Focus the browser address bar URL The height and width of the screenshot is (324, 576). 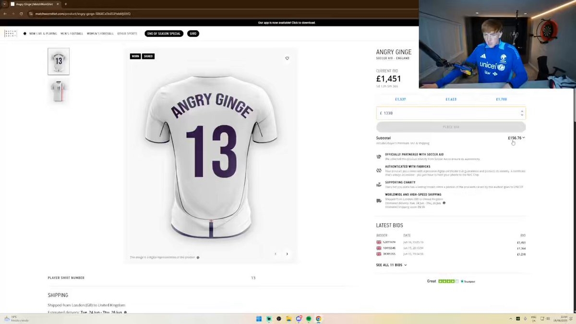[x=83, y=13]
